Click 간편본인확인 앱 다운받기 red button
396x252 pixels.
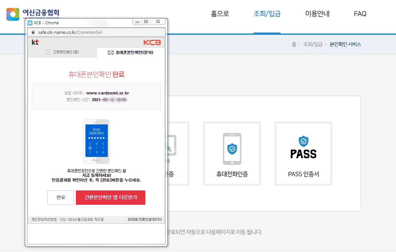tap(111, 197)
